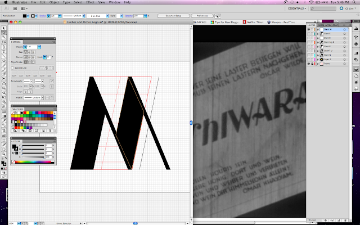Select the Selection arrow tool
The height and width of the screenshot is (225, 360).
[4, 28]
